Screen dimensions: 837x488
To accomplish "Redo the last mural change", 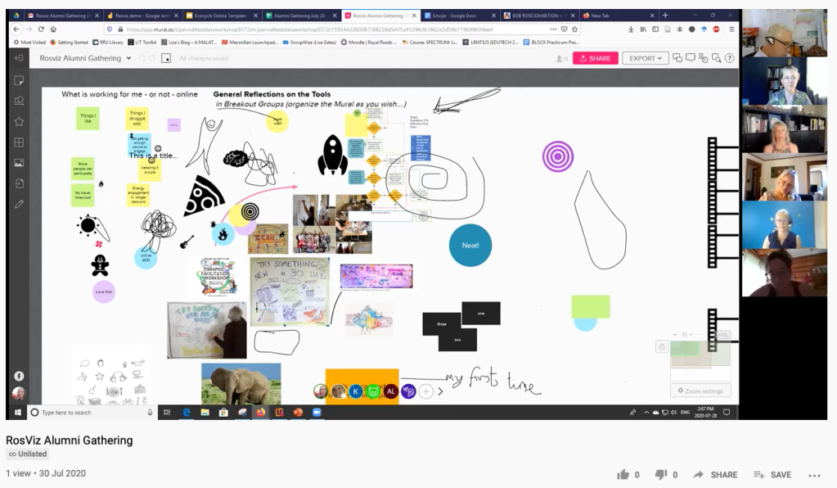I will [x=152, y=58].
